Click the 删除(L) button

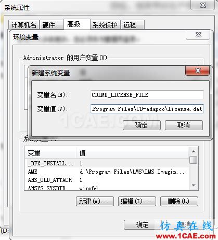179,201
